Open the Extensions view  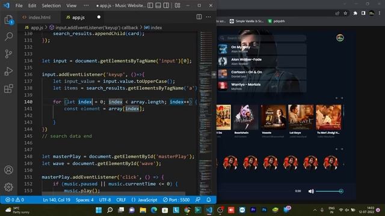point(8,89)
